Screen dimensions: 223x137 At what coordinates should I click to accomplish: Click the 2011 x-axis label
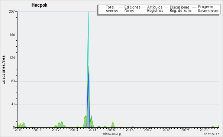coord(37,130)
